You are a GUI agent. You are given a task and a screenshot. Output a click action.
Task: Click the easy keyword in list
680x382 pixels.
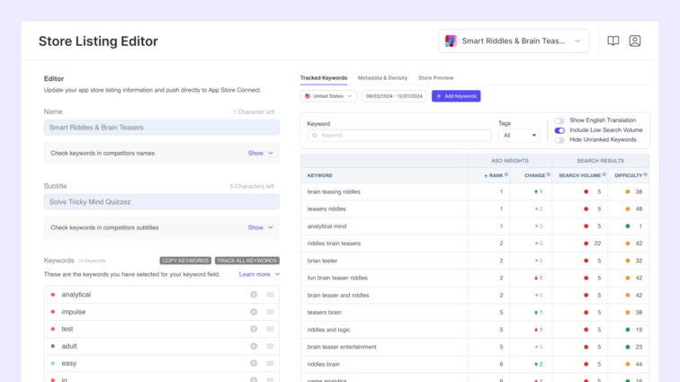pyautogui.click(x=68, y=363)
